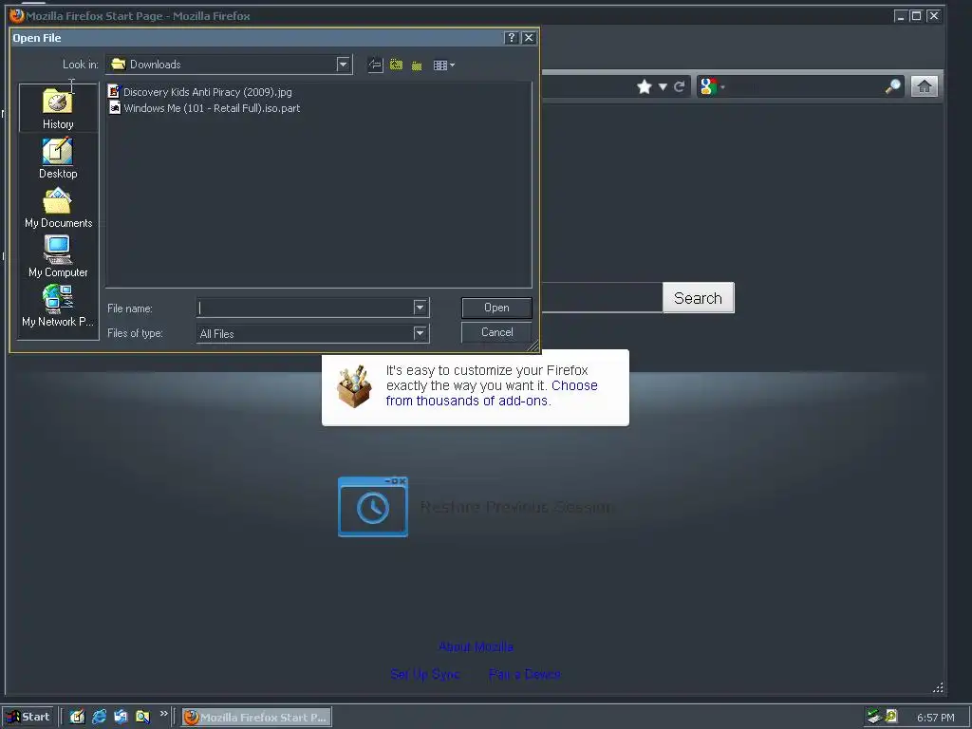Open My Network Places shortcut

(58, 307)
